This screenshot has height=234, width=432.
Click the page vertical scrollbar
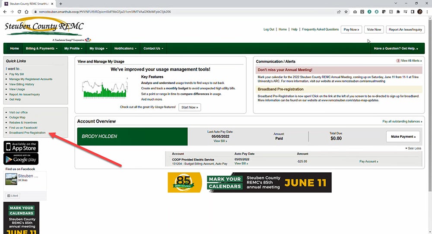coord(430,104)
